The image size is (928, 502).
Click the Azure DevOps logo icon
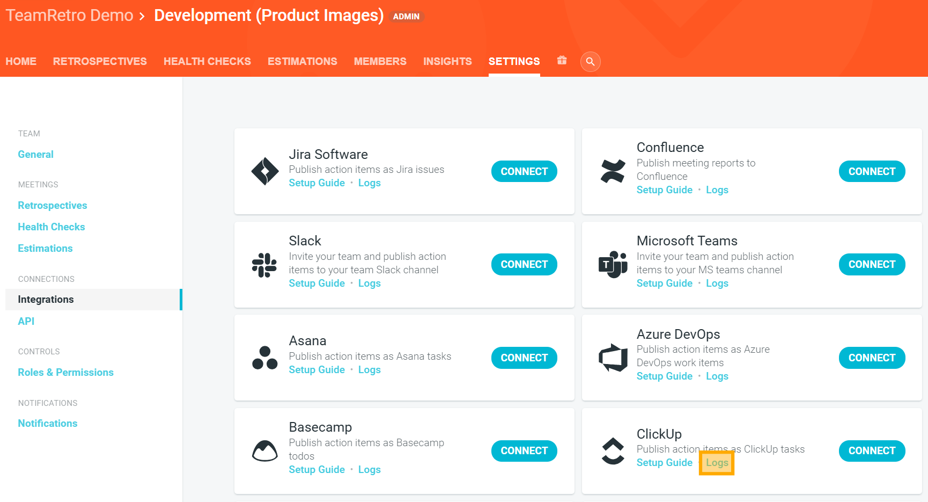pyautogui.click(x=613, y=358)
